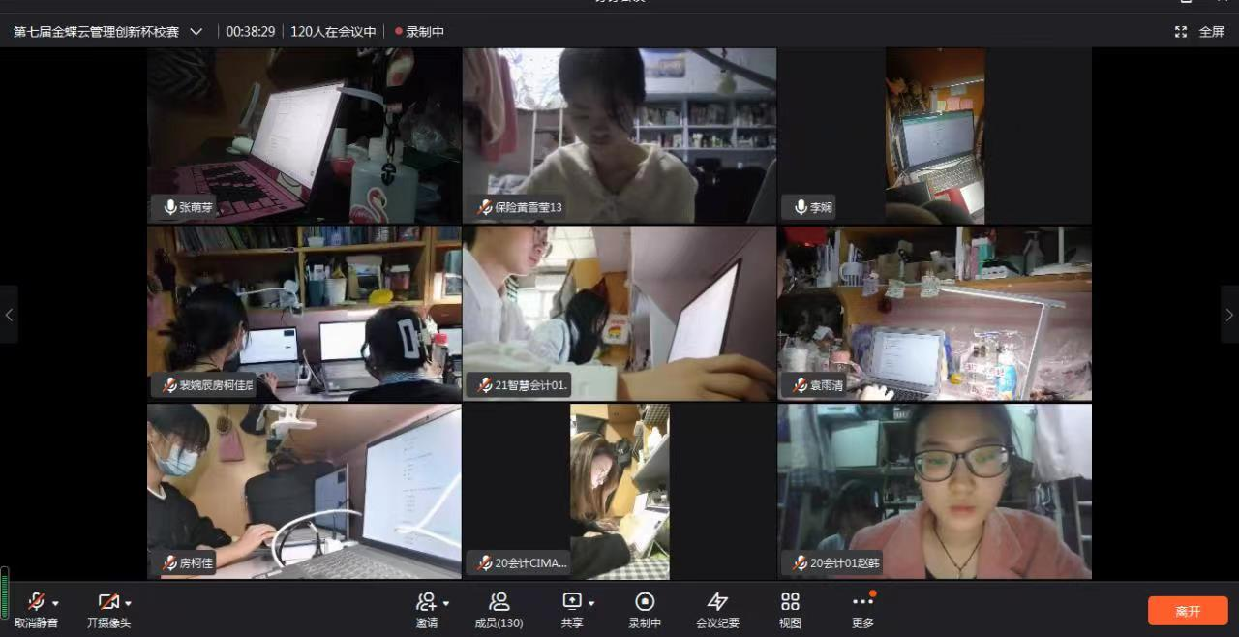Image resolution: width=1239 pixels, height=637 pixels.
Task: Open the share options arrow
Action: tap(591, 603)
